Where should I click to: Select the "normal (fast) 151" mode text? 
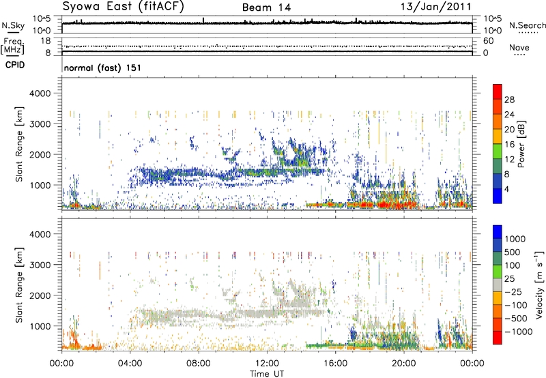102,68
